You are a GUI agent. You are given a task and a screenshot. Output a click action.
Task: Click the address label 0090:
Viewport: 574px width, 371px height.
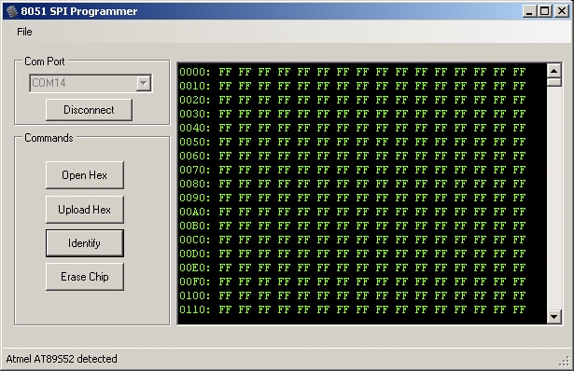pos(195,198)
